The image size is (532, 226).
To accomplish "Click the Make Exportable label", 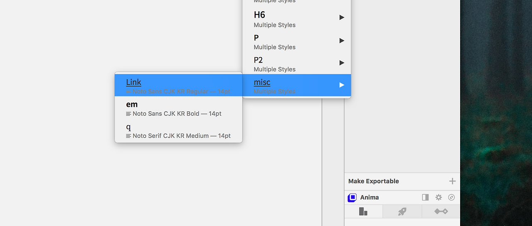I will (x=373, y=181).
